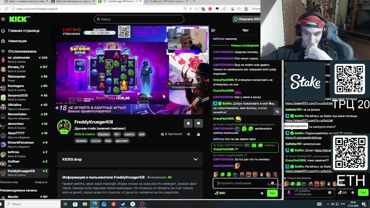370x208 pixels.
Task: Click Показать еще in sidebar
Action: pyautogui.click(x=9, y=182)
